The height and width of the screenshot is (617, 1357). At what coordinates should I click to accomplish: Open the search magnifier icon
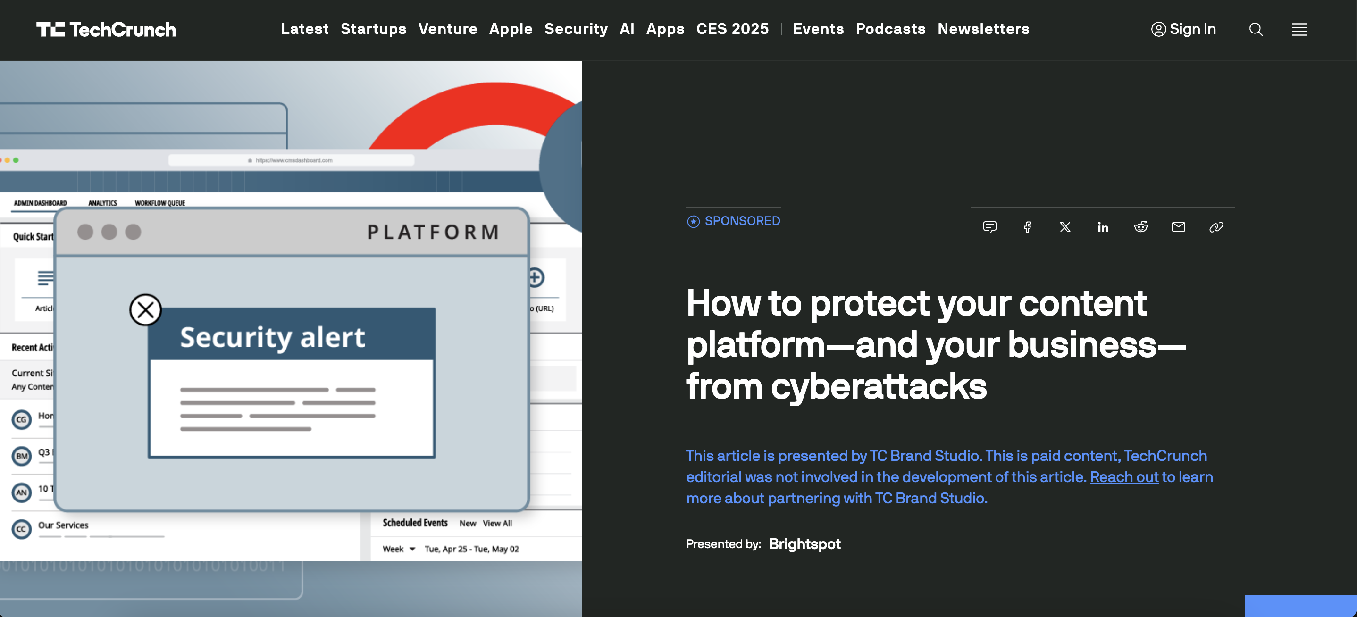1256,29
